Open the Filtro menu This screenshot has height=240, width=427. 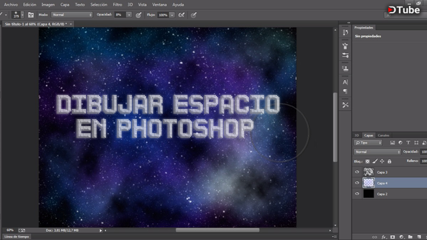[x=117, y=5]
